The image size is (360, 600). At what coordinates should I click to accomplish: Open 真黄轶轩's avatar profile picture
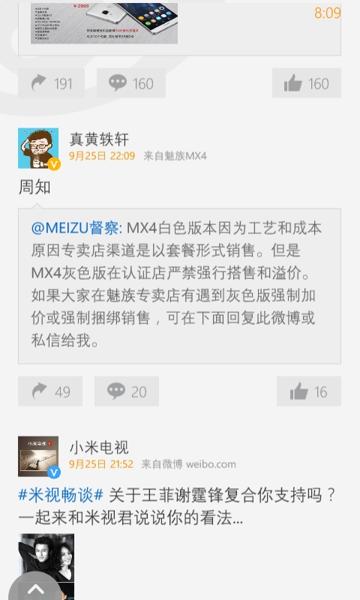[38, 148]
